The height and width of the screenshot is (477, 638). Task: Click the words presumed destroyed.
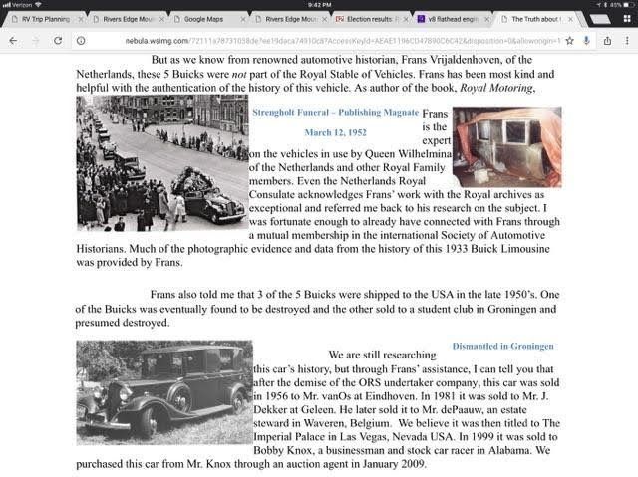(x=122, y=323)
